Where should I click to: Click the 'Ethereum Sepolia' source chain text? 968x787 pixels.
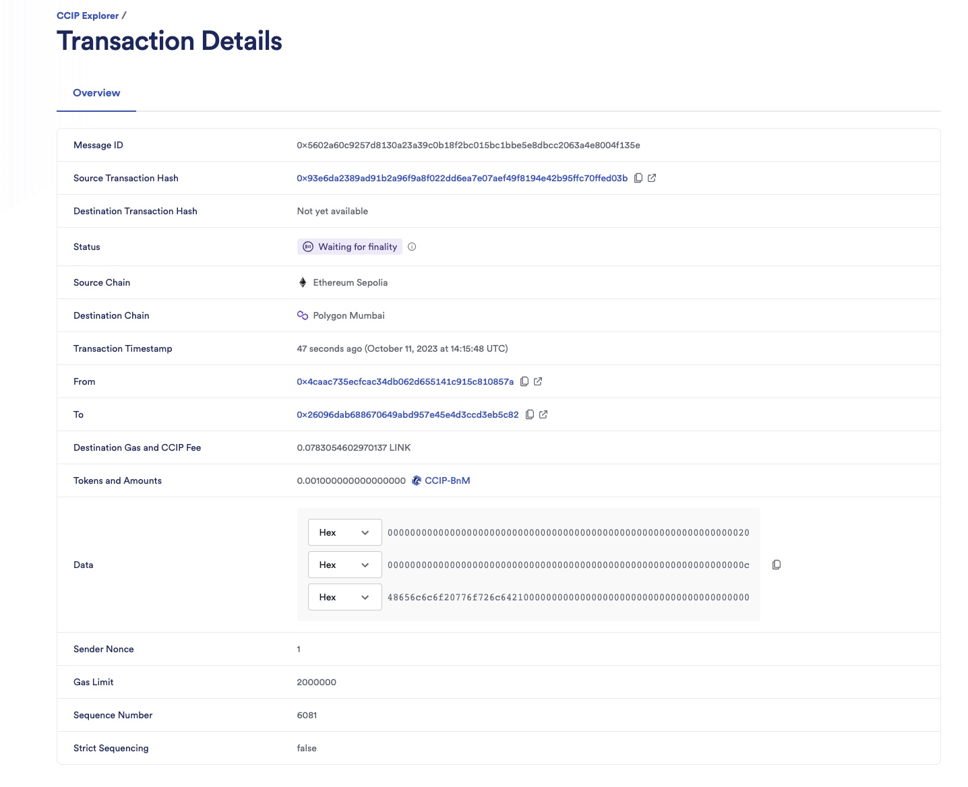point(351,283)
